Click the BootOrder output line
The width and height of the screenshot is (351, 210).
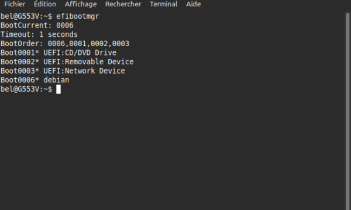click(x=65, y=44)
